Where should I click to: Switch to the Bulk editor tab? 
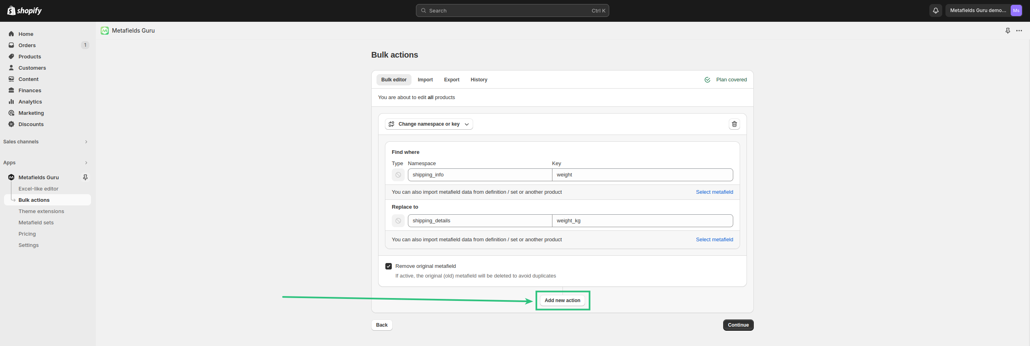click(x=394, y=80)
